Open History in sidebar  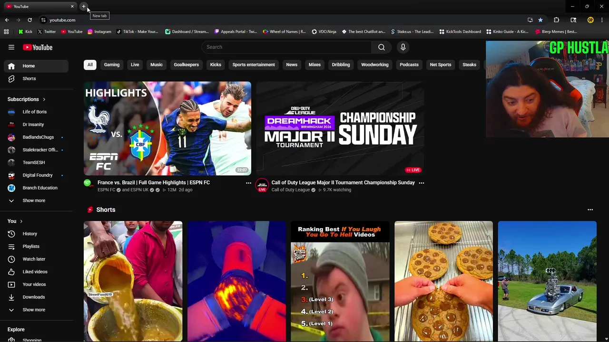pos(36,234)
